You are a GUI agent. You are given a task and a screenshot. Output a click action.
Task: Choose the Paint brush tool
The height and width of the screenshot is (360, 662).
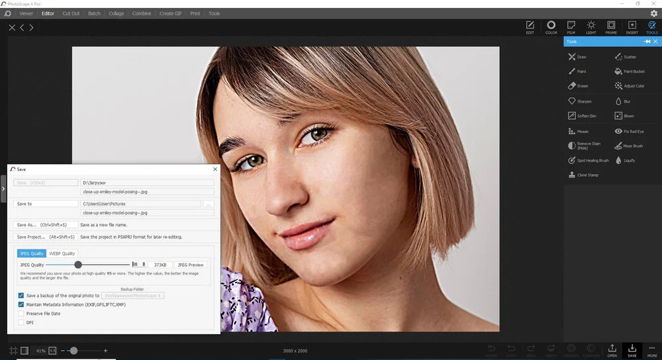click(x=577, y=71)
